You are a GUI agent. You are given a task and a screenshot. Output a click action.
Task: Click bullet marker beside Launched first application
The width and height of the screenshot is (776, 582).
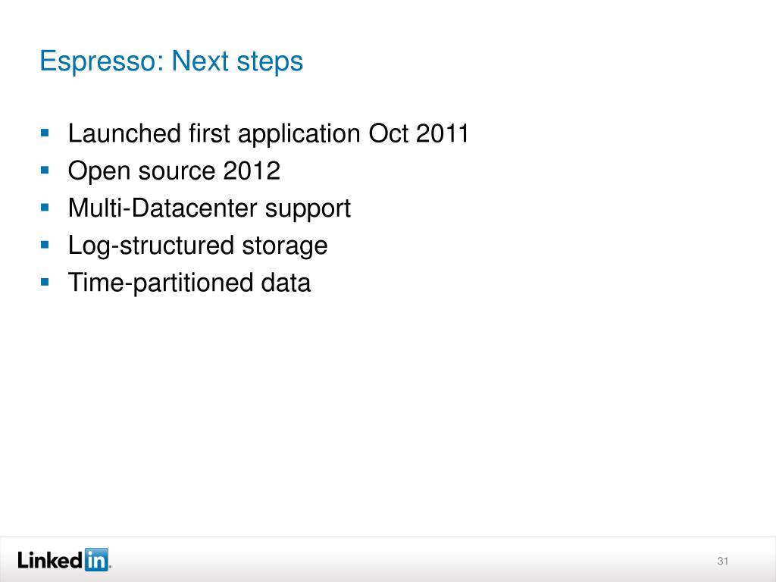click(x=45, y=133)
